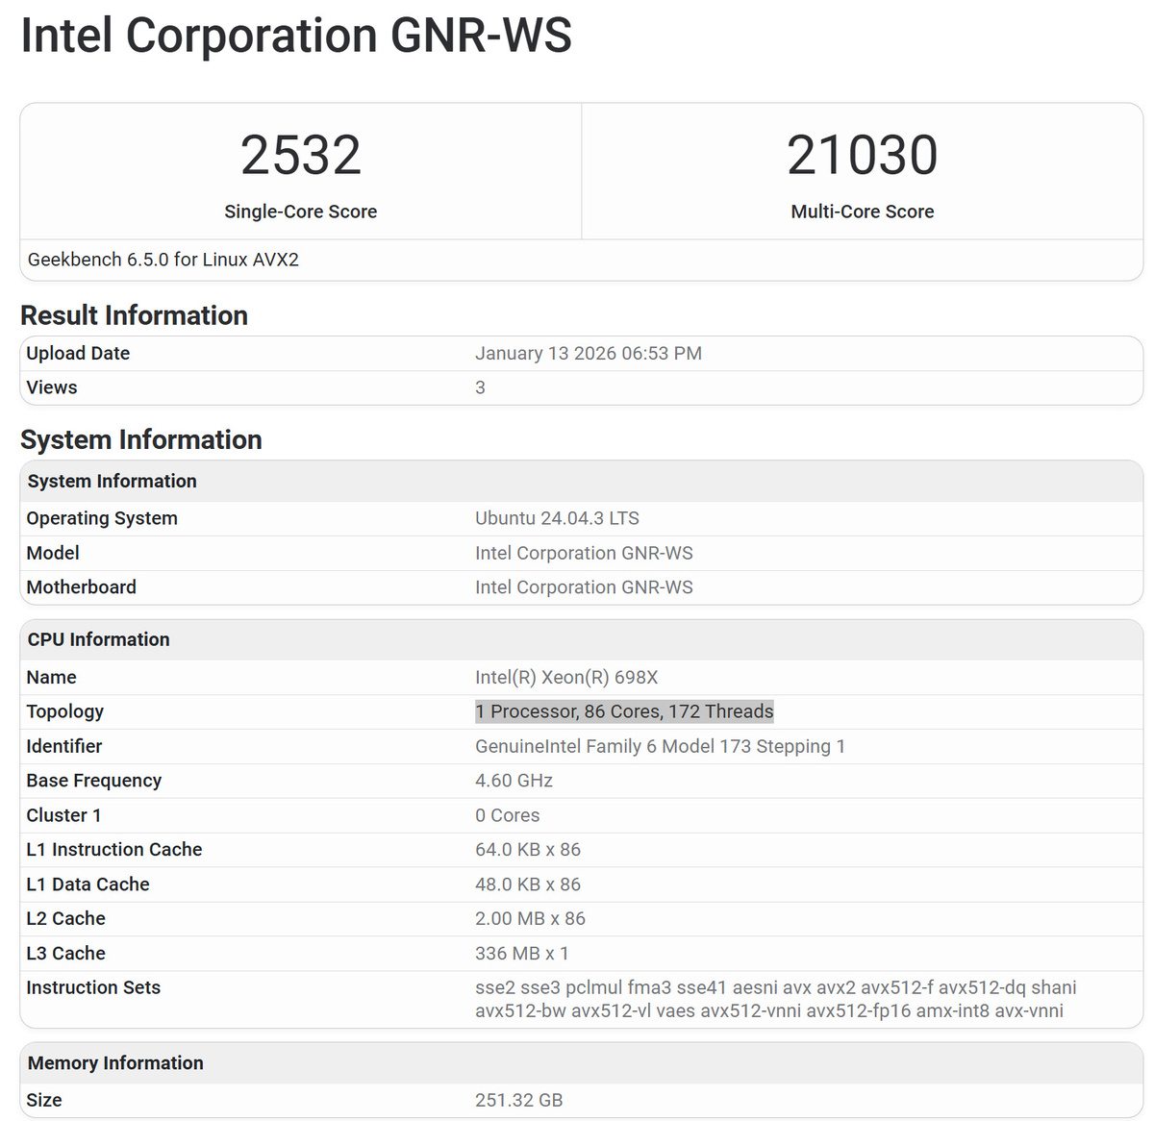The height and width of the screenshot is (1121, 1154).
Task: Select the GenuineIntel Family 6 identifier text
Action: point(660,746)
